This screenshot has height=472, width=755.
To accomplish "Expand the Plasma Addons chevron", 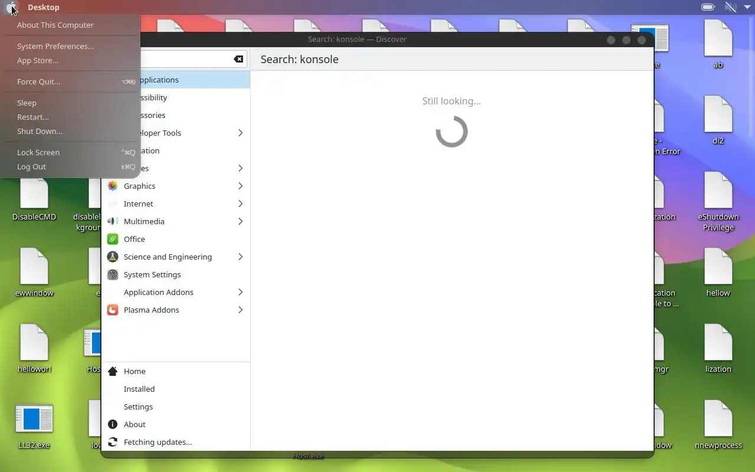I will 241,310.
